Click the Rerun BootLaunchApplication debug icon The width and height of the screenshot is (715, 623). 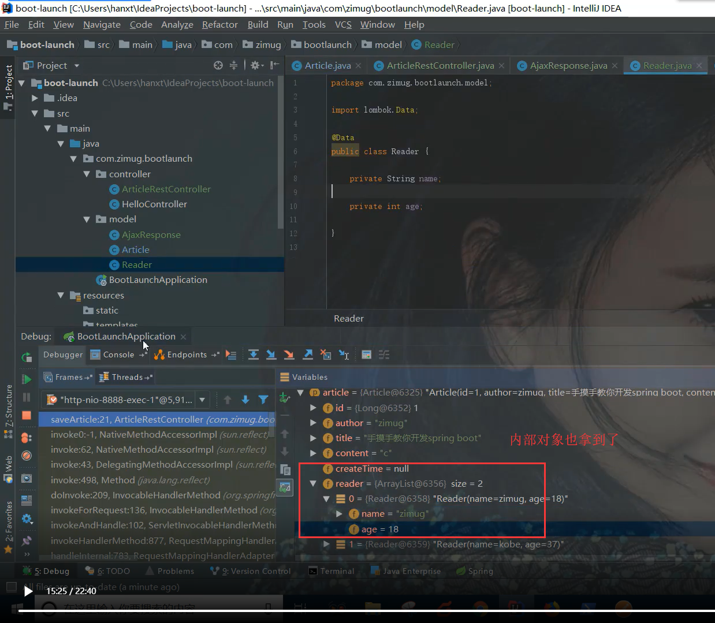(27, 357)
